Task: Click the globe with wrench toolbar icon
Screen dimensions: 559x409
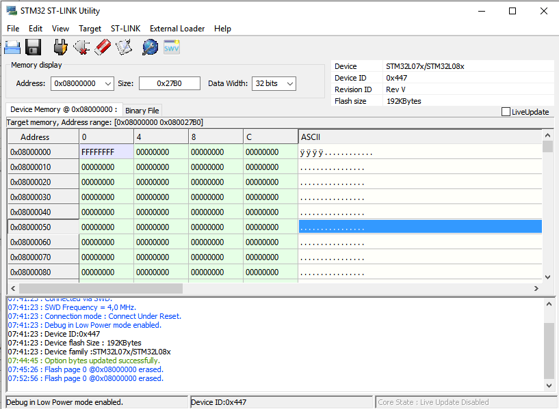Action: coord(150,47)
